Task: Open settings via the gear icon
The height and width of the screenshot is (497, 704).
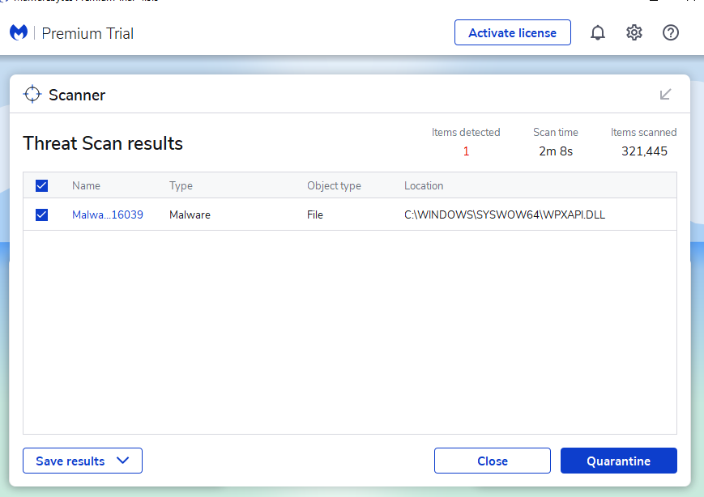Action: click(x=634, y=32)
